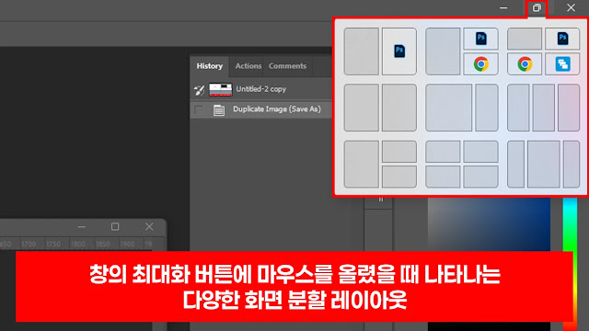
Task: Switch to the History tab
Action: [x=209, y=66]
